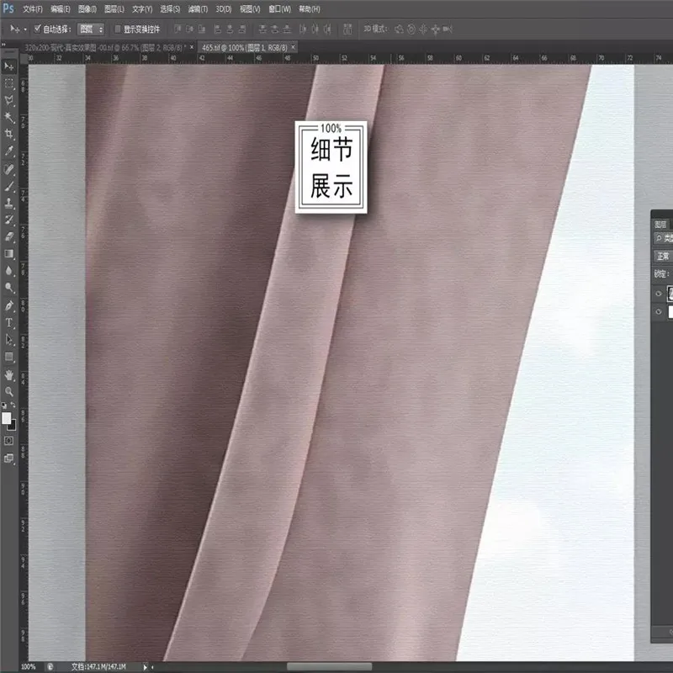Expand the layer filter type dropdown
673x673 pixels.
[664, 239]
